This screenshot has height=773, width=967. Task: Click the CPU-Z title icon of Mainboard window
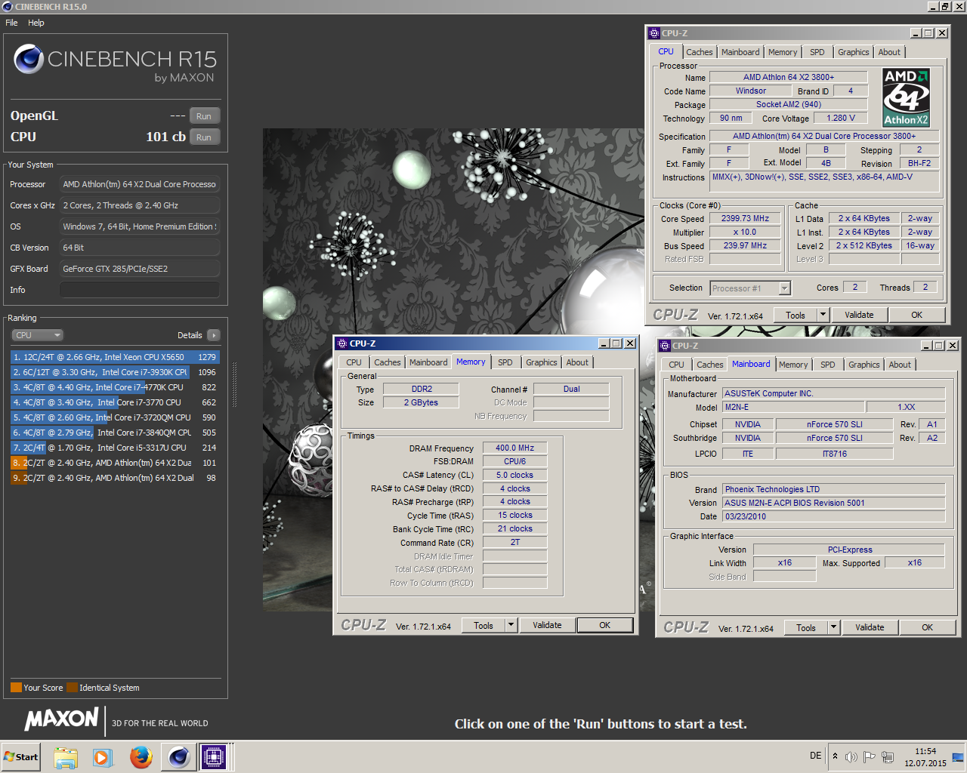[x=665, y=346]
